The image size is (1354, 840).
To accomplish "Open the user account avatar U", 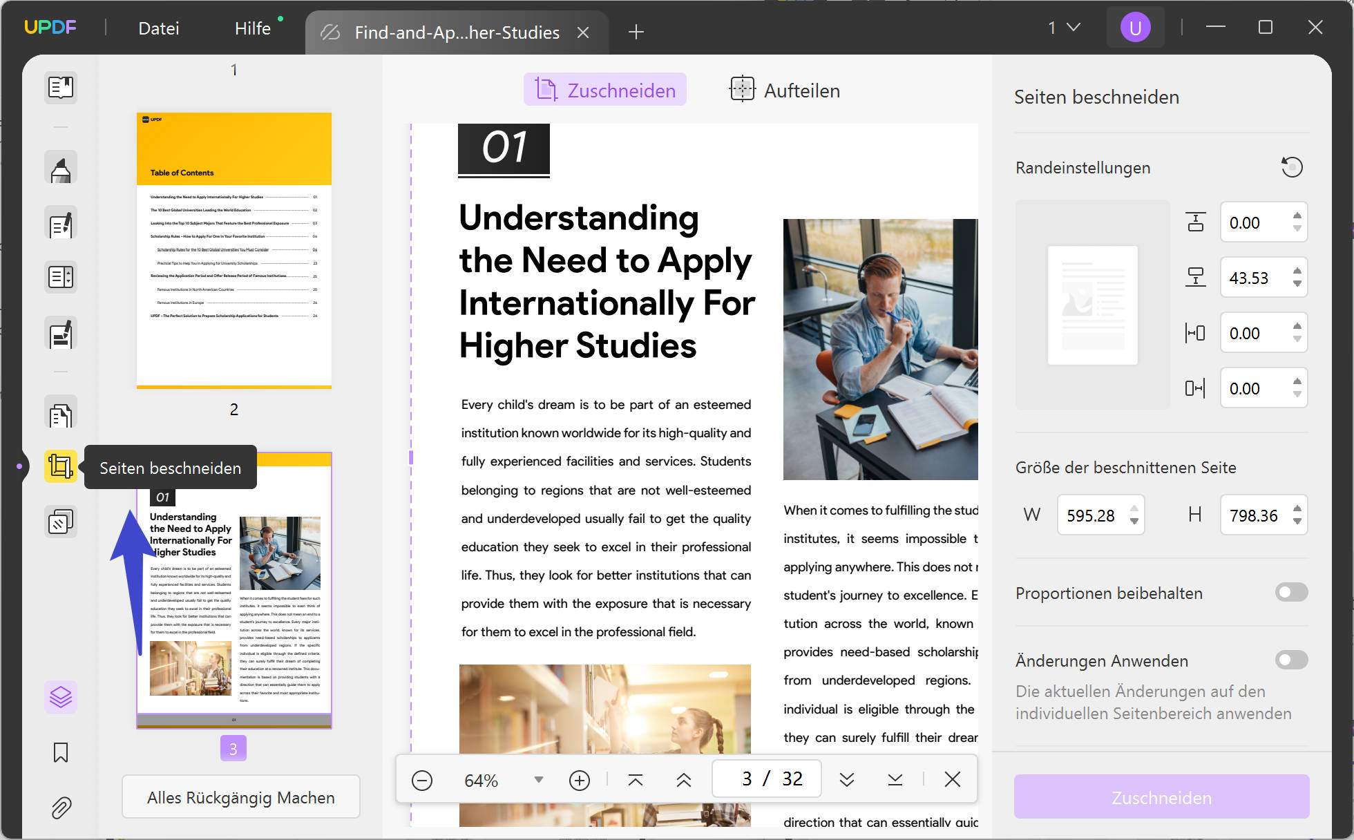I will [1135, 28].
